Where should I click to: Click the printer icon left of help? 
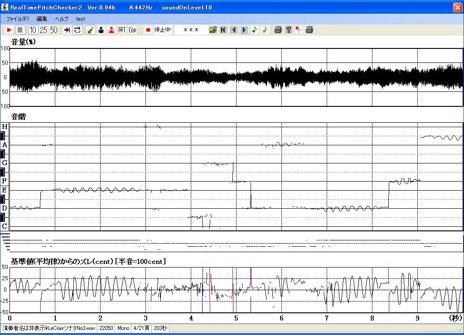(278, 30)
